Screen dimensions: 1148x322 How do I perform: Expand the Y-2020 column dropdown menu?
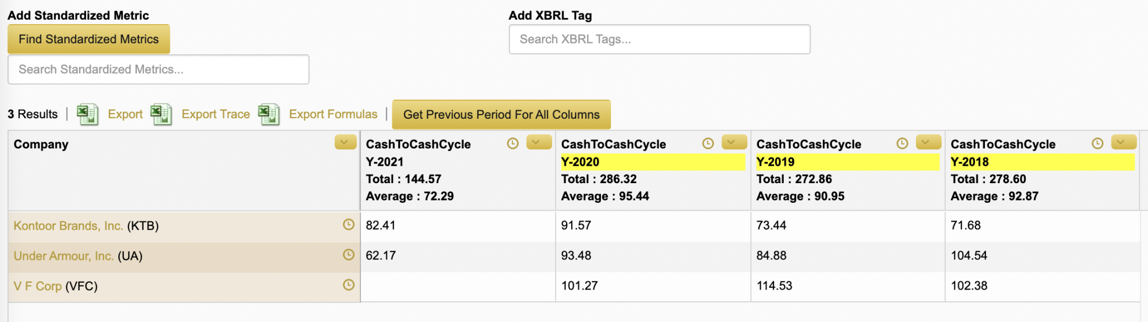tap(734, 142)
